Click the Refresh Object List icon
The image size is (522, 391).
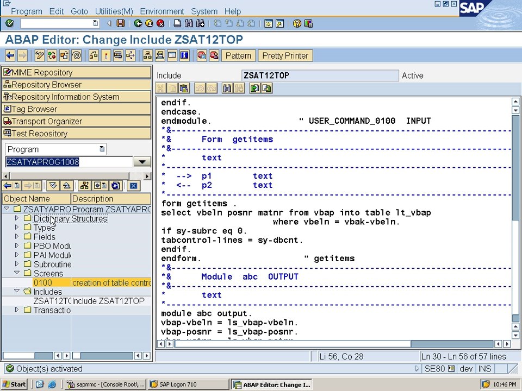point(115,186)
